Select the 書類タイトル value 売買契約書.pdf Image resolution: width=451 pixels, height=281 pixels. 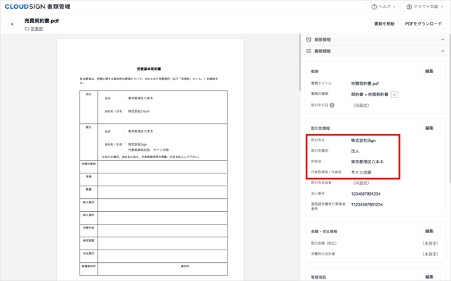tap(365, 83)
